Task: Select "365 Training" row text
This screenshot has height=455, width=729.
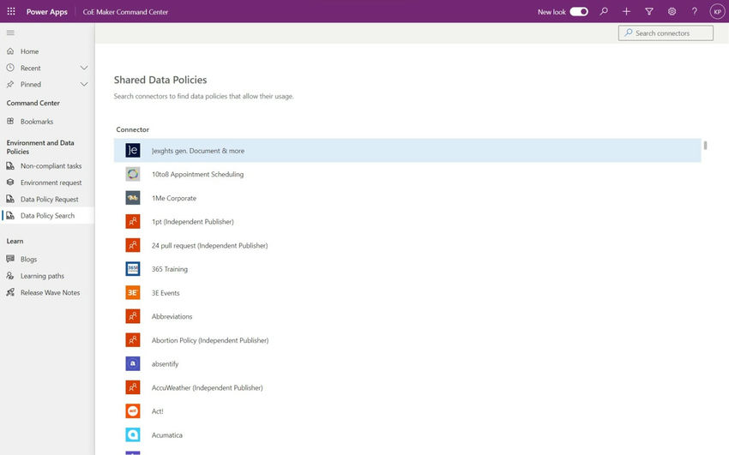Action: 170,269
